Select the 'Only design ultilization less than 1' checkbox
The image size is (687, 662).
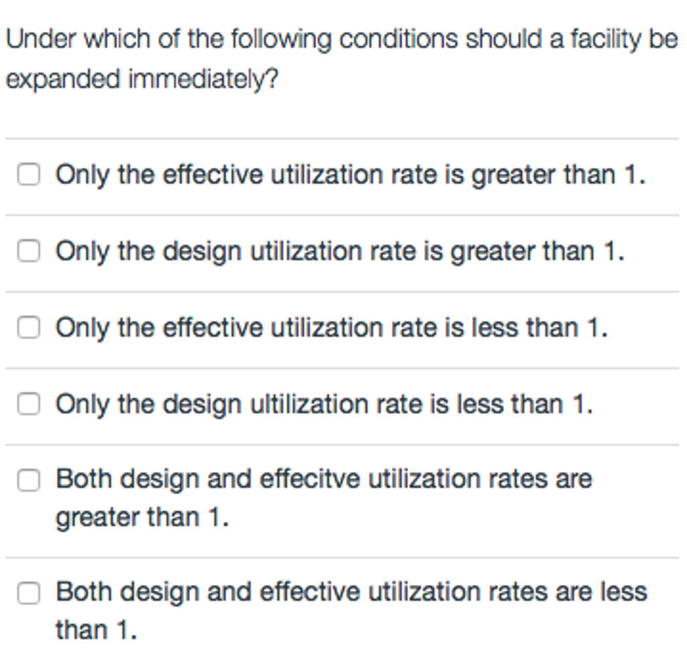(x=28, y=404)
